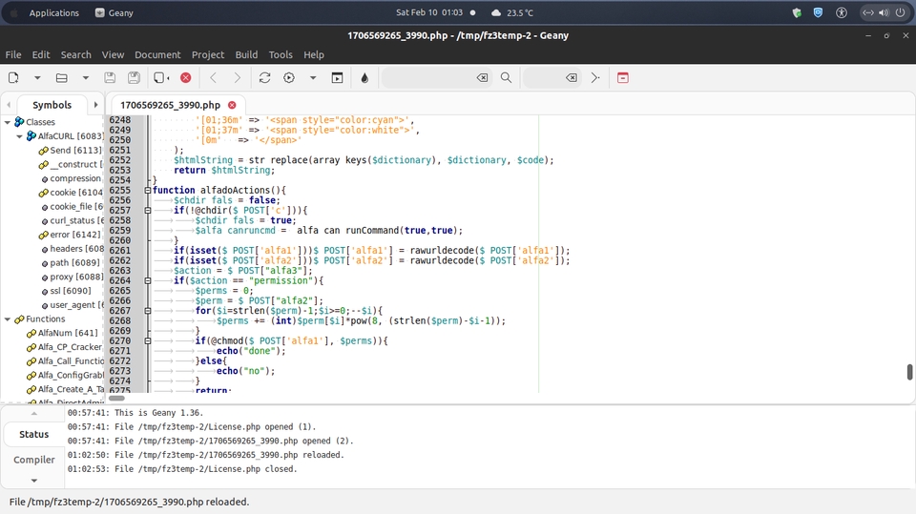Select error [6142] symbol

[x=74, y=235]
